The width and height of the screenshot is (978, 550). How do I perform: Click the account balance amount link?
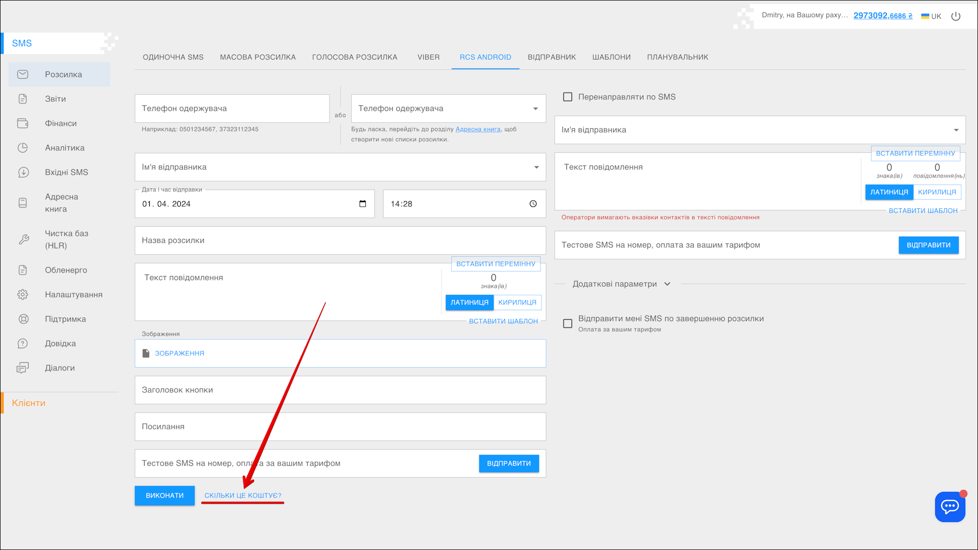coord(882,16)
